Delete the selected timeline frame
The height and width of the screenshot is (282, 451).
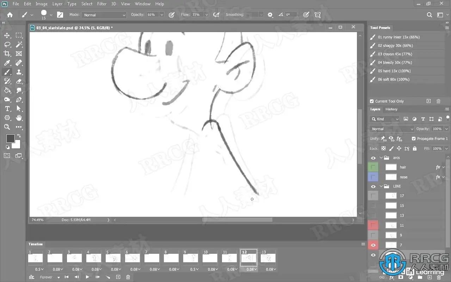pos(128,277)
